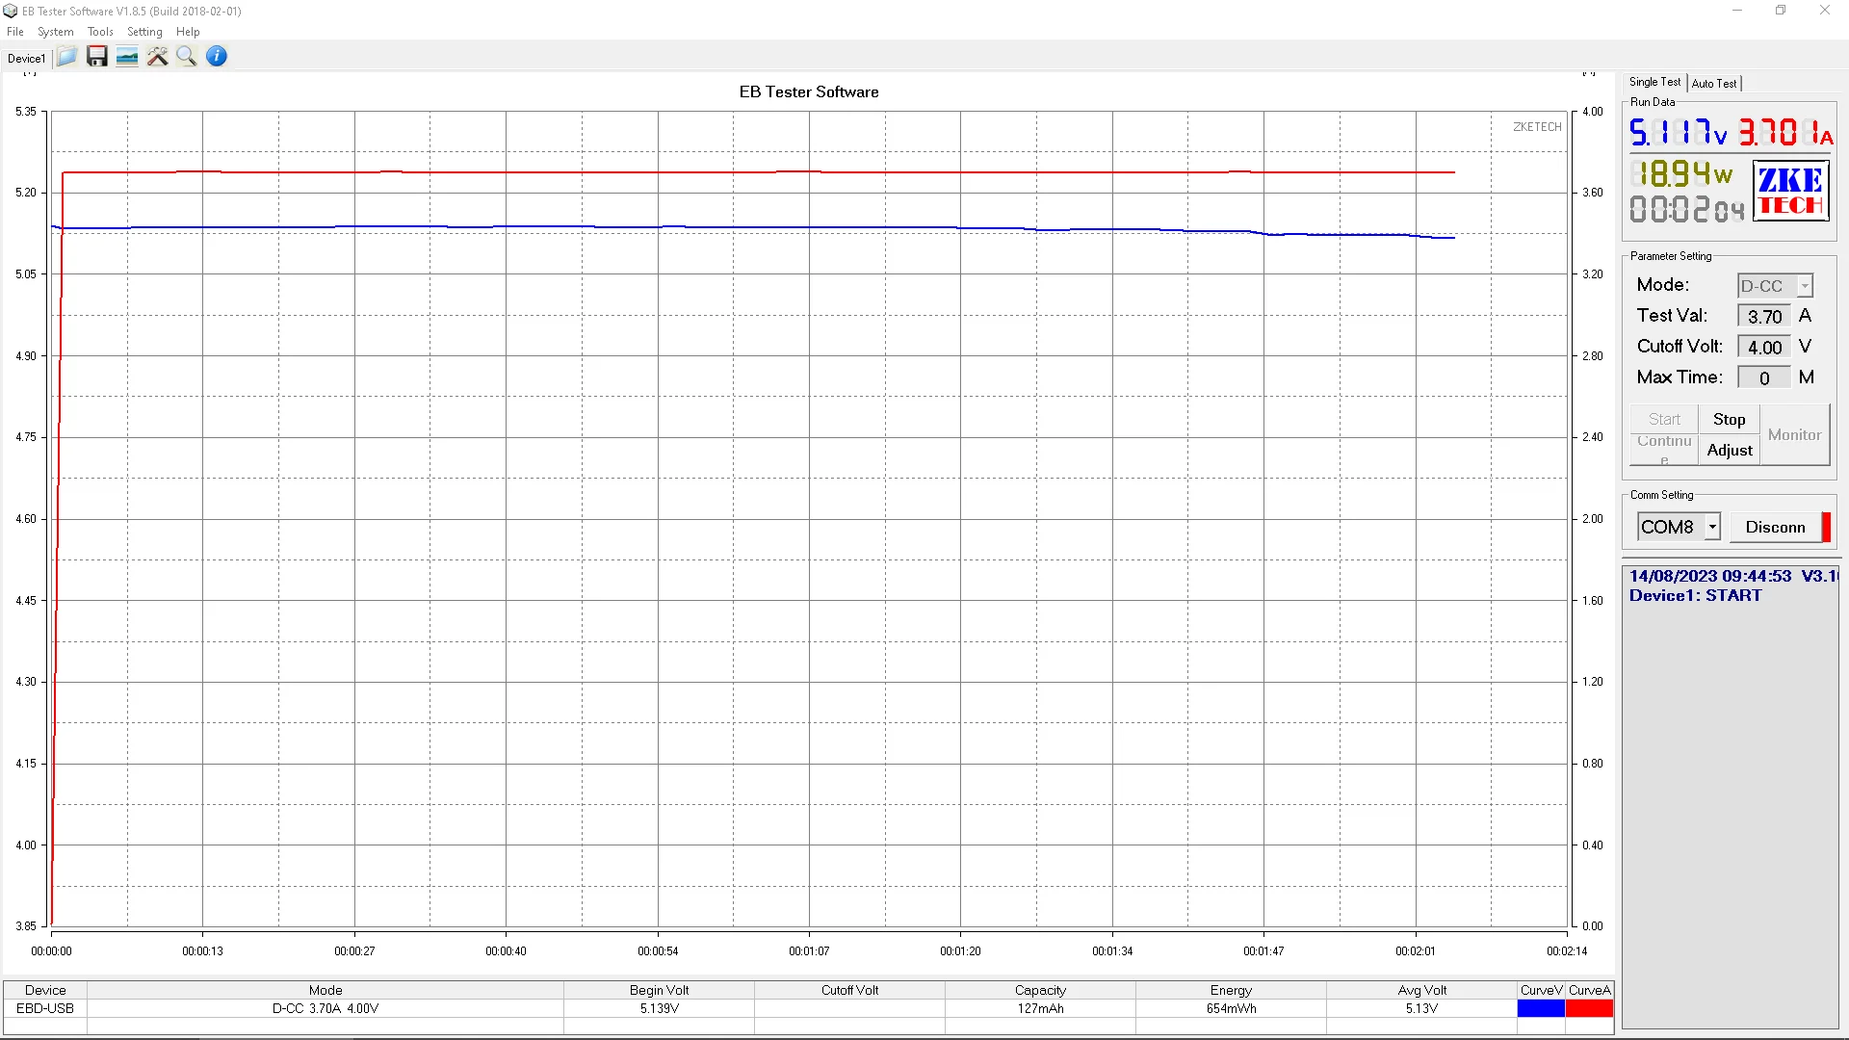Click the floppy disk save icon
1849x1040 pixels.
[96, 57]
